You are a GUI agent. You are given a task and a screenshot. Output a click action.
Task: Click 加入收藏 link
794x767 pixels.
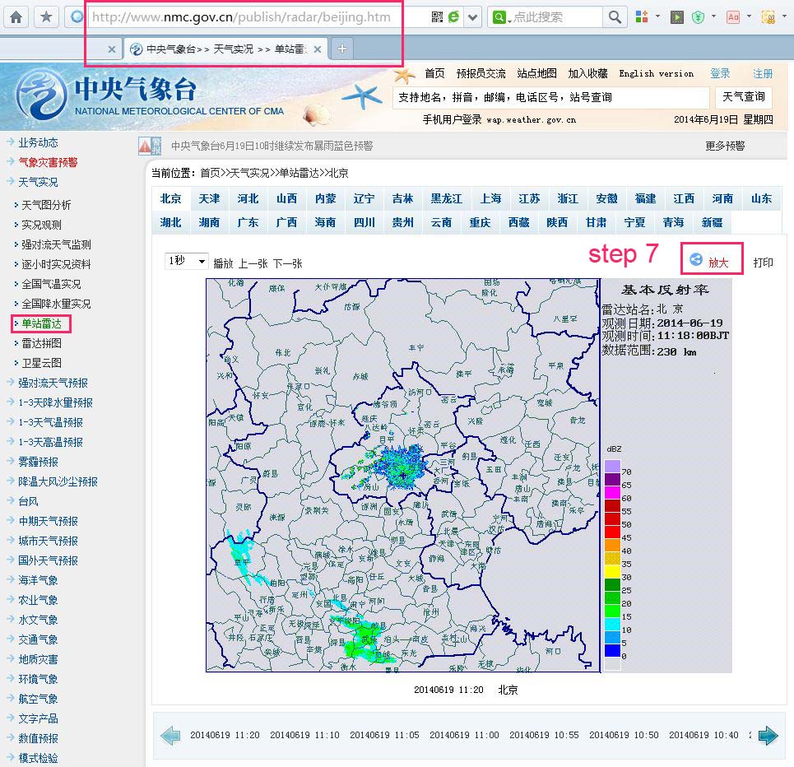[588, 73]
